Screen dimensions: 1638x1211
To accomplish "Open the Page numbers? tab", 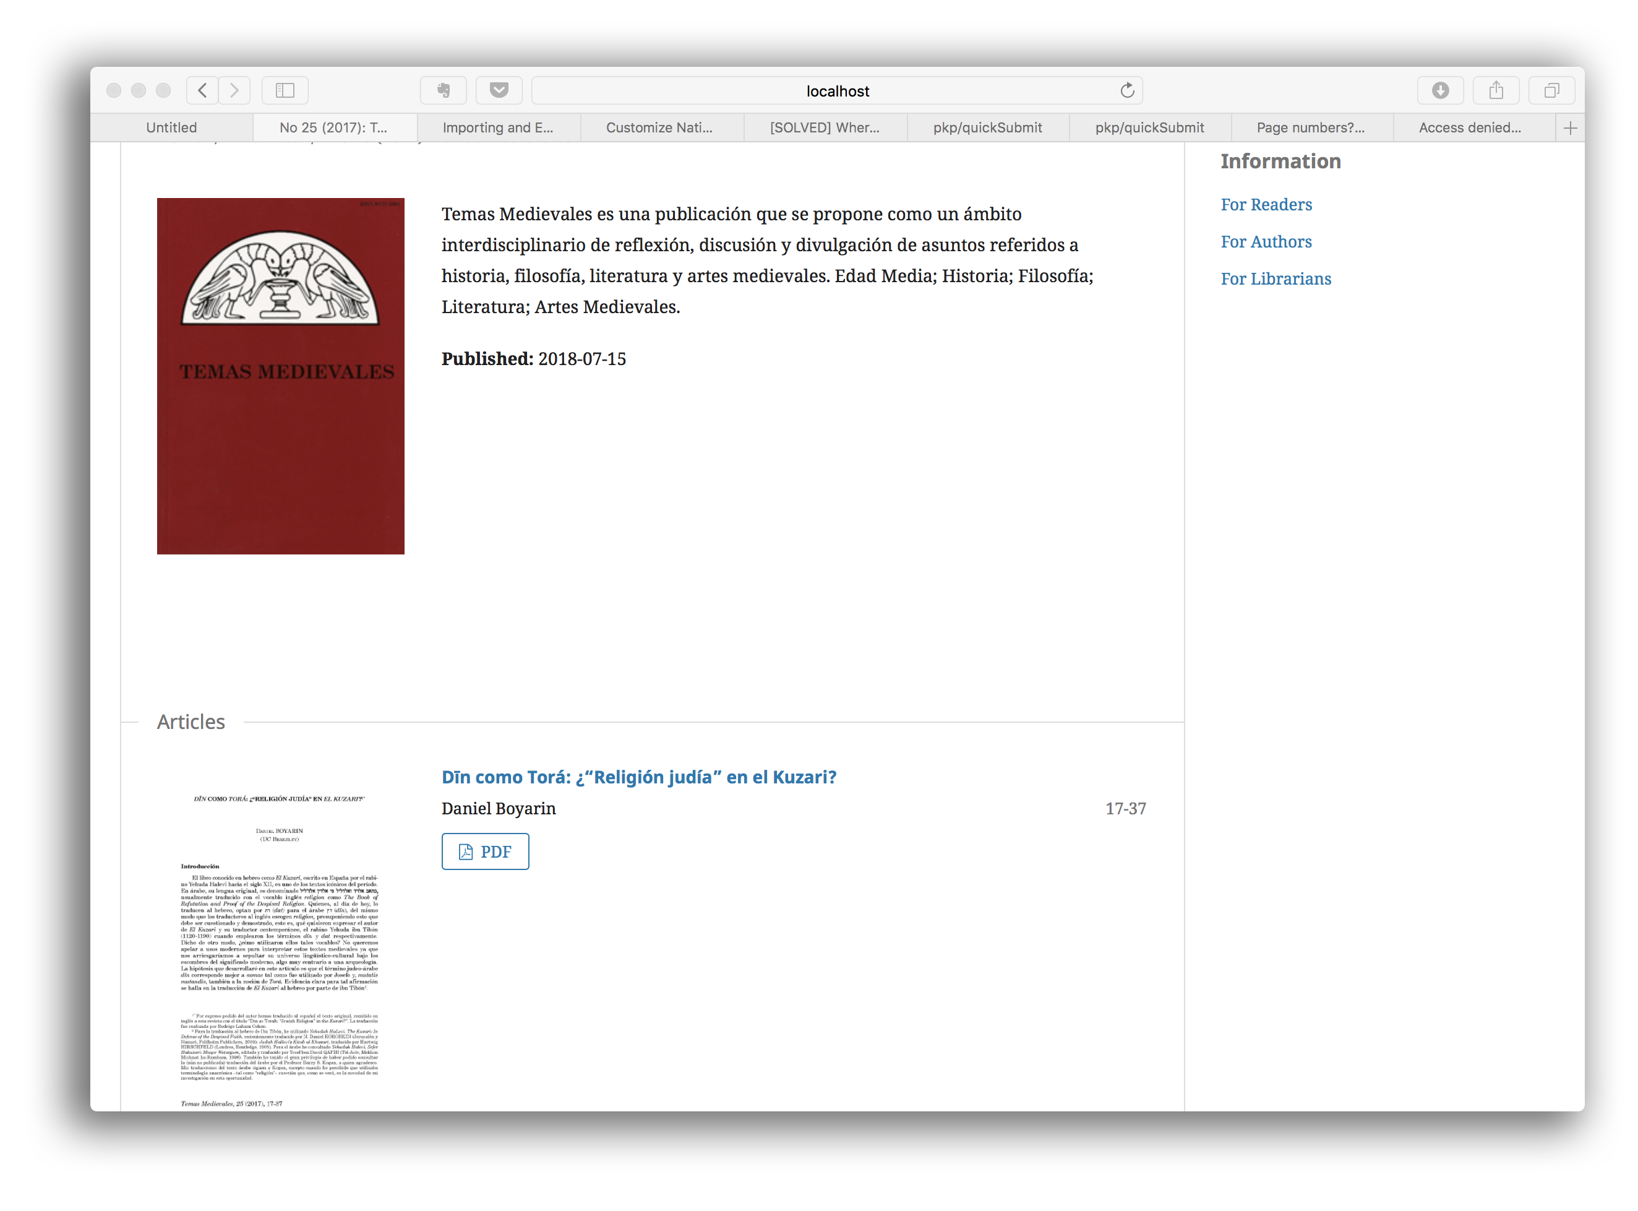I will (1310, 127).
